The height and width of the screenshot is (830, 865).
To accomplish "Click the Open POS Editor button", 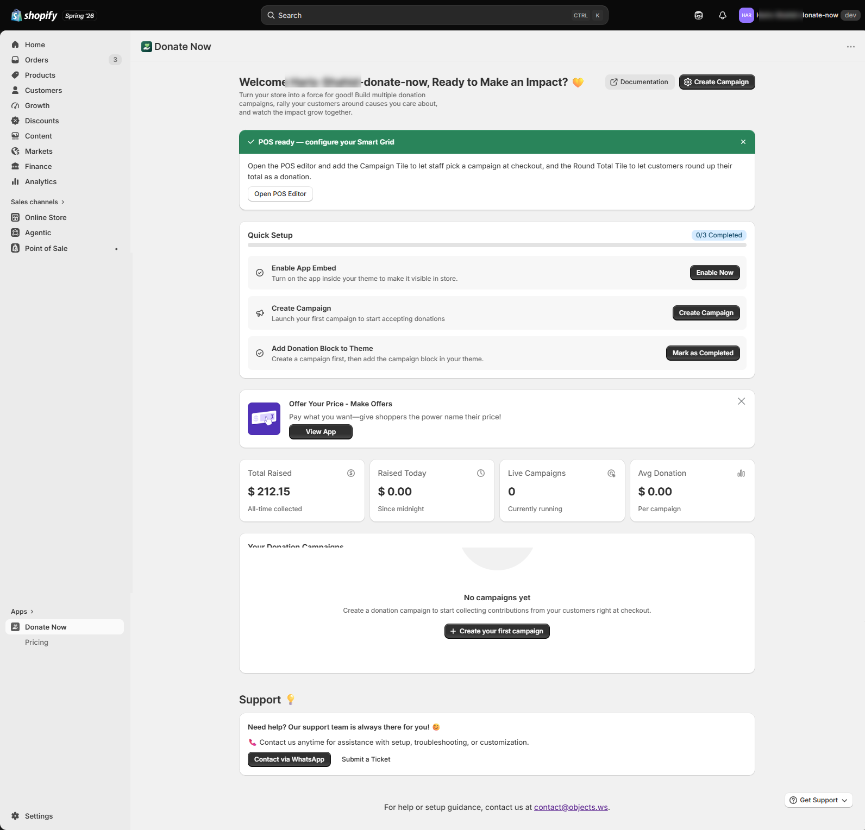I will (x=280, y=194).
